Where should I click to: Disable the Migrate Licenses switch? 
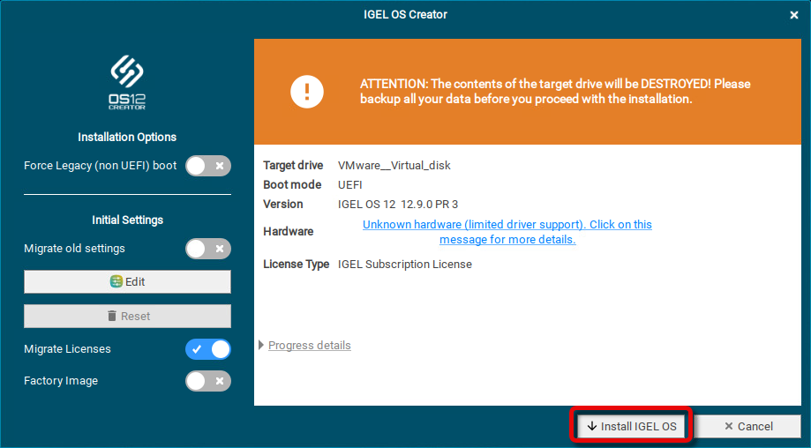(x=208, y=349)
